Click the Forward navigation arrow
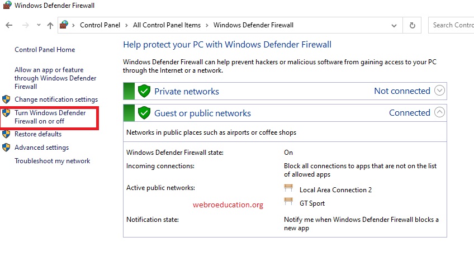 pyautogui.click(x=25, y=25)
